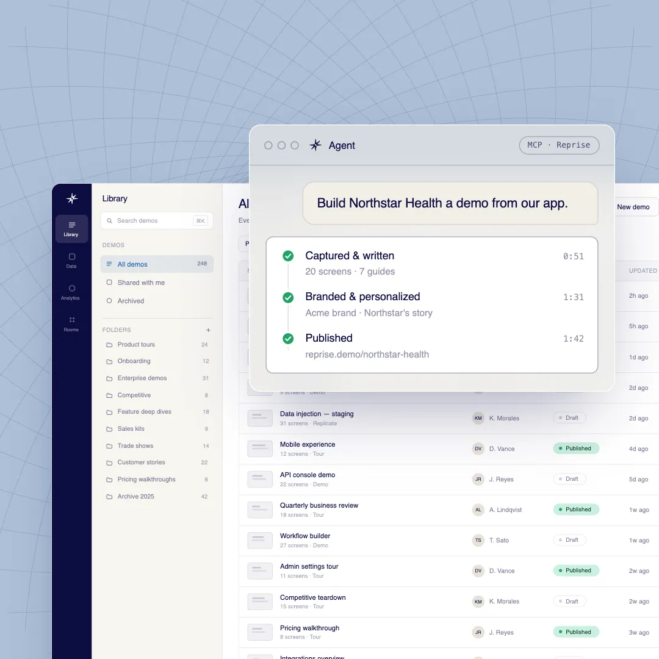Click the '20 screens · 7 guides' detail
This screenshot has height=659, width=659.
coord(350,272)
